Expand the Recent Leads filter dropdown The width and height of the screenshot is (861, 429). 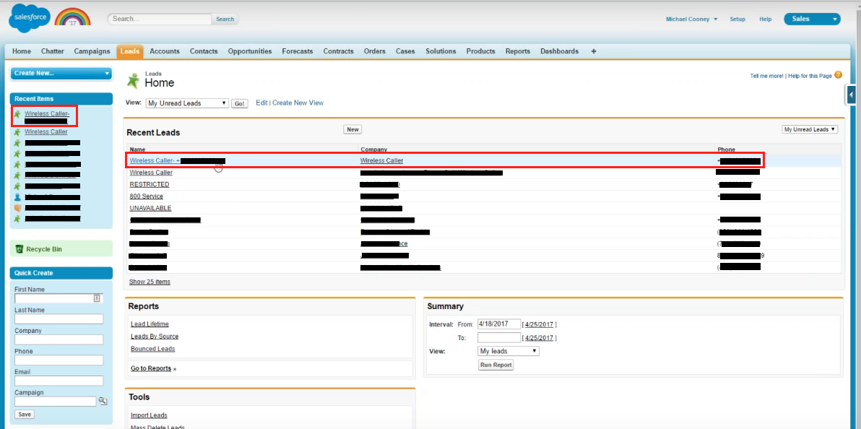810,129
